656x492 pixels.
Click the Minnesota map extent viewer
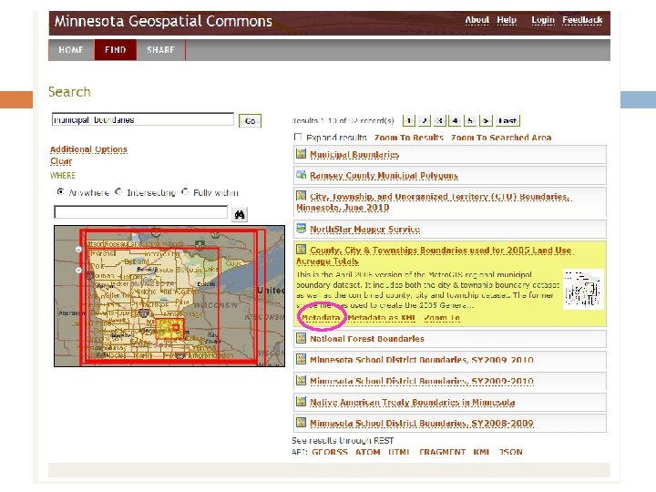coord(169,296)
